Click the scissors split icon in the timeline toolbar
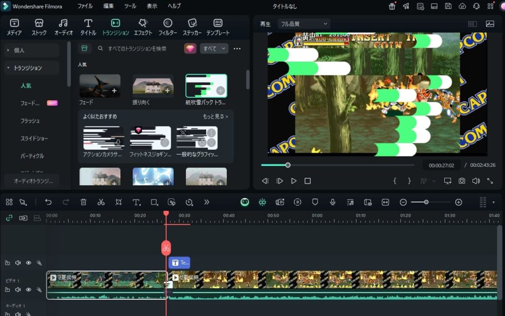 tap(101, 202)
